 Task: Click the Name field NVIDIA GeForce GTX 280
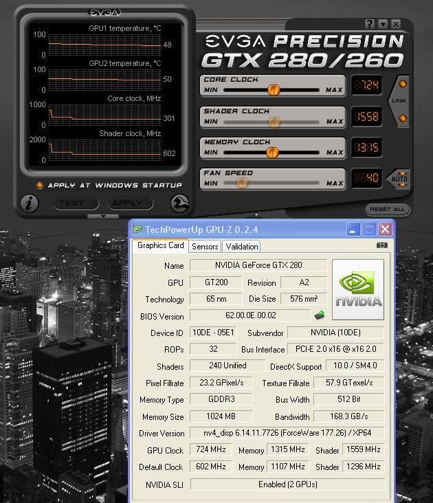click(258, 265)
